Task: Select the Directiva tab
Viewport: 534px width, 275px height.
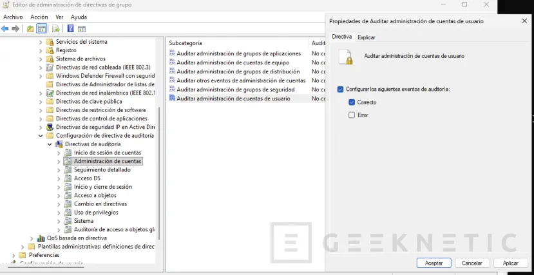Action: (x=341, y=37)
